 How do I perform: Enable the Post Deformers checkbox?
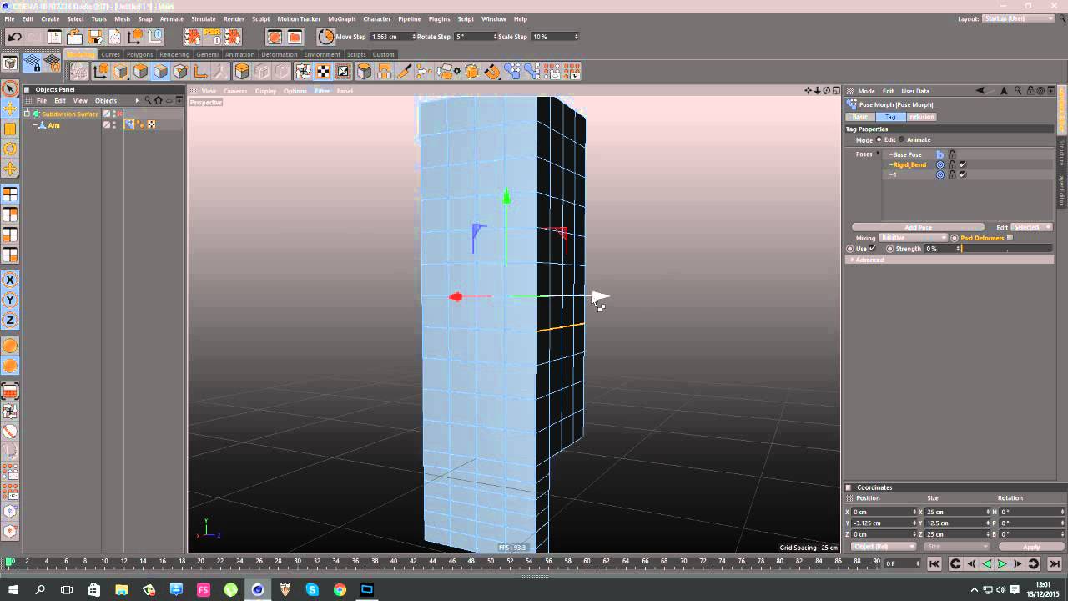point(1010,238)
